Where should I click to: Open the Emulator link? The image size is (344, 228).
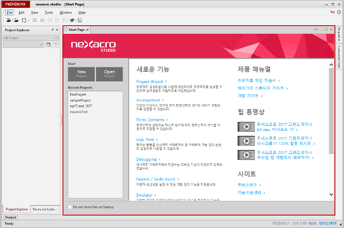pyautogui.click(x=146, y=195)
